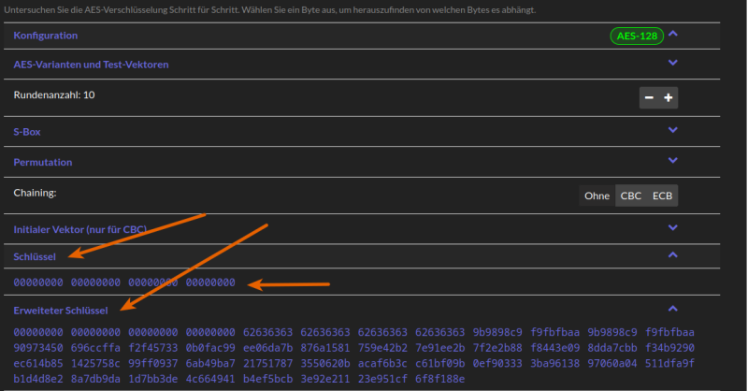This screenshot has height=391, width=748.
Task: Click the green AES-128 badge
Action: coord(637,36)
